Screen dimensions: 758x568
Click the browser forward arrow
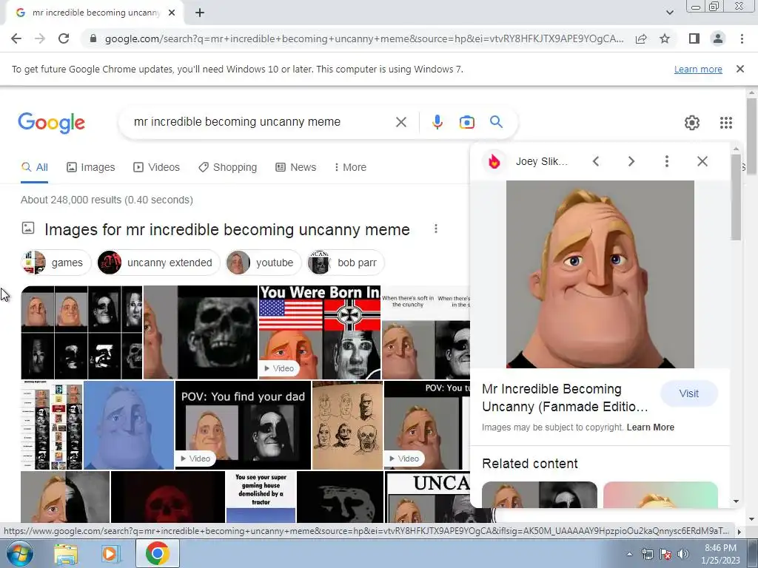point(40,38)
